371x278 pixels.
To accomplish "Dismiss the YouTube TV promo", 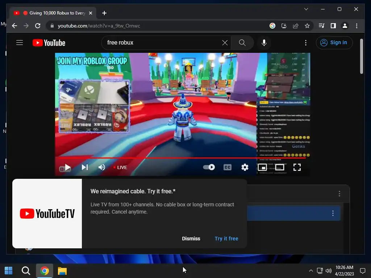I will coord(191,239).
